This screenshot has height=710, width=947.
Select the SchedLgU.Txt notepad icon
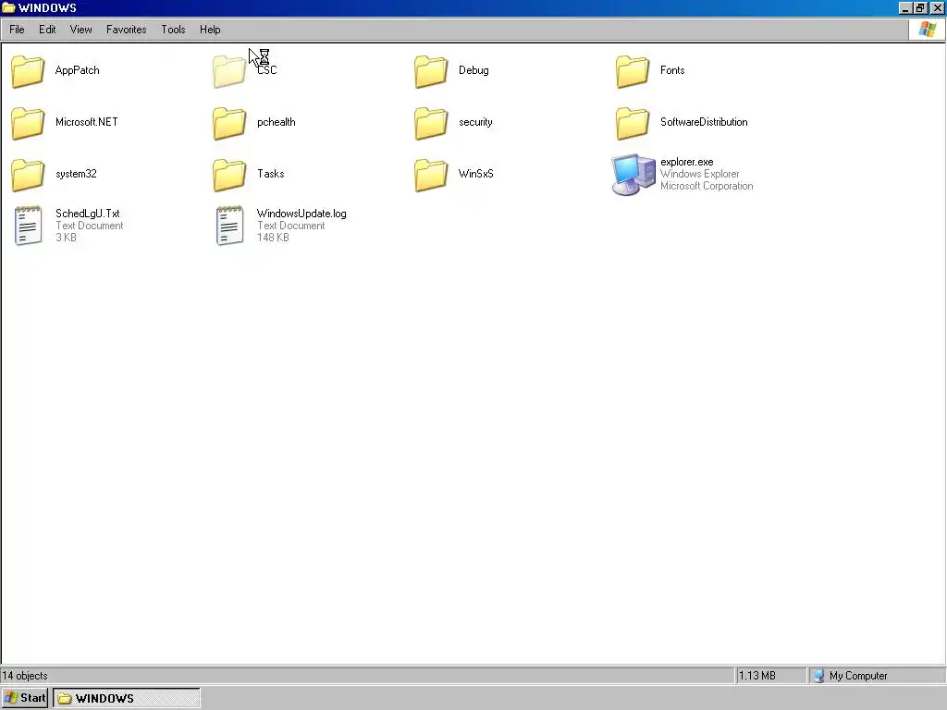click(29, 226)
